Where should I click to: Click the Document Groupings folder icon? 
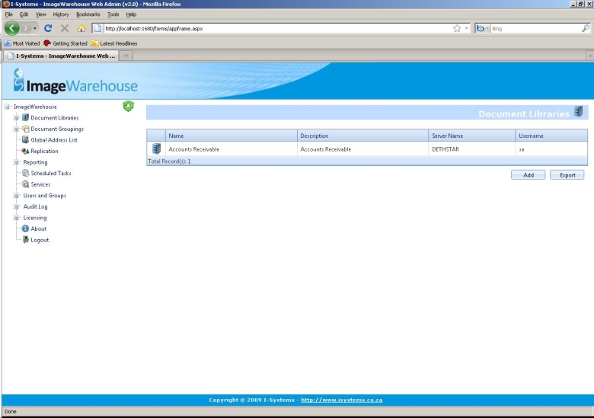[25, 129]
